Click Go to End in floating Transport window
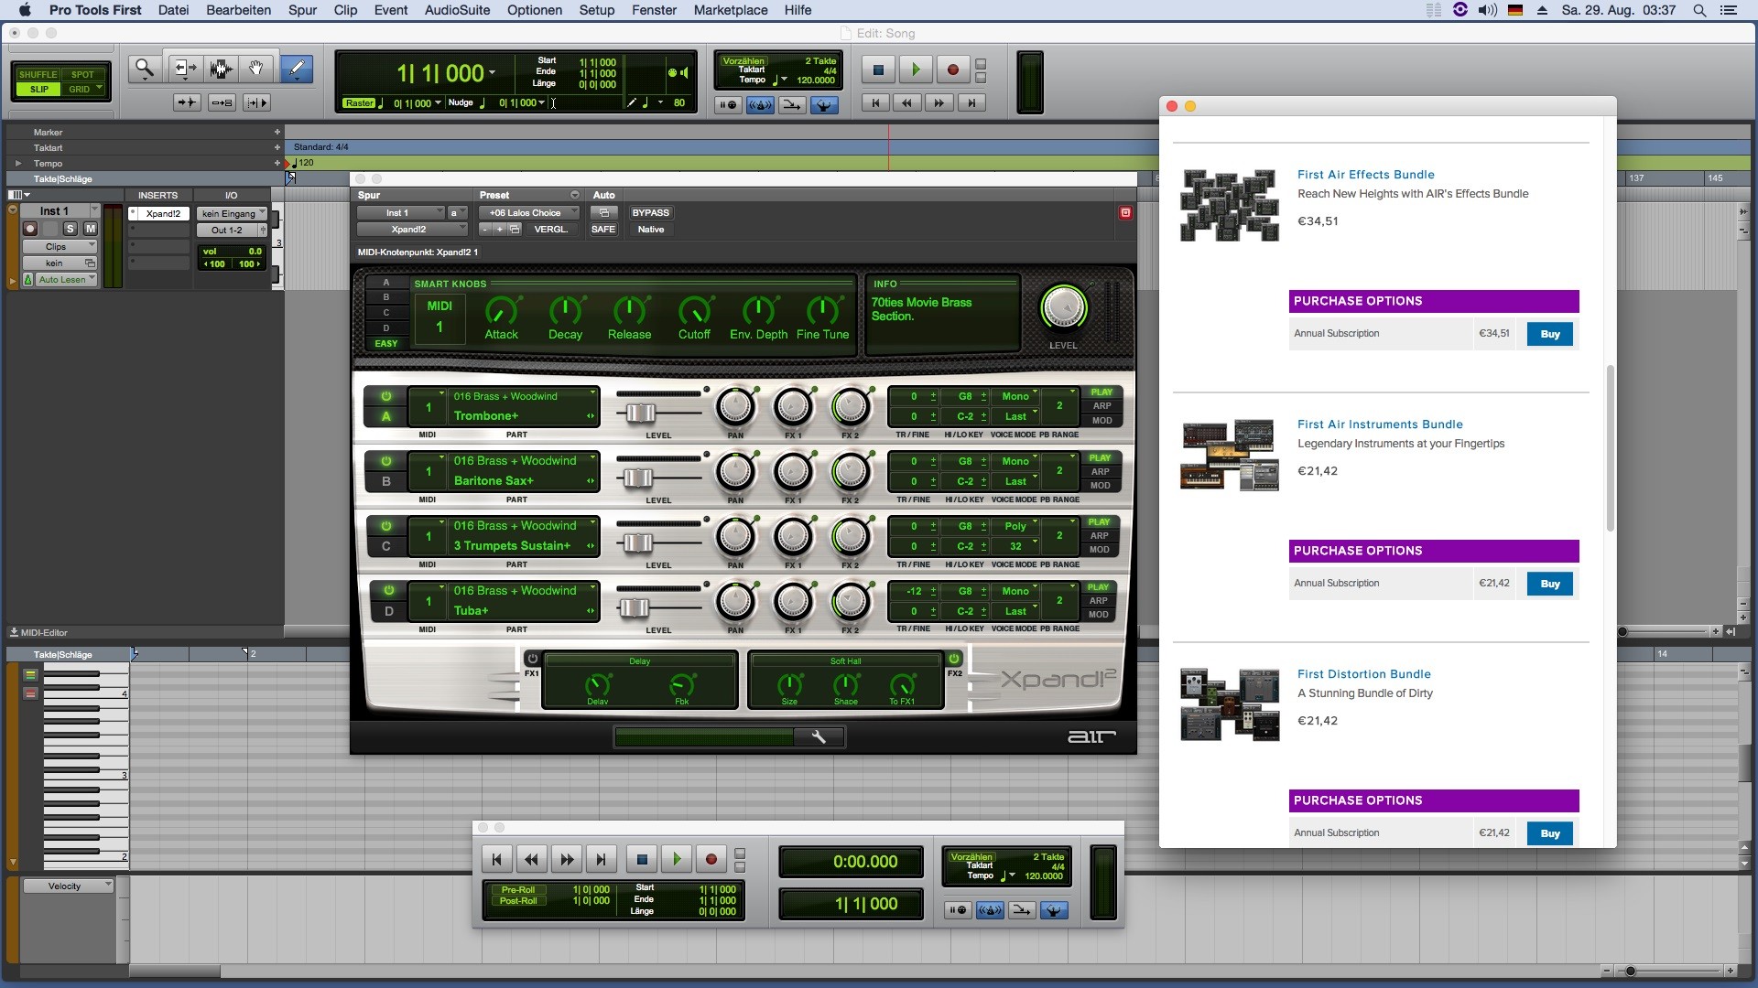Screen dimensions: 1758x988 pyautogui.click(x=602, y=860)
